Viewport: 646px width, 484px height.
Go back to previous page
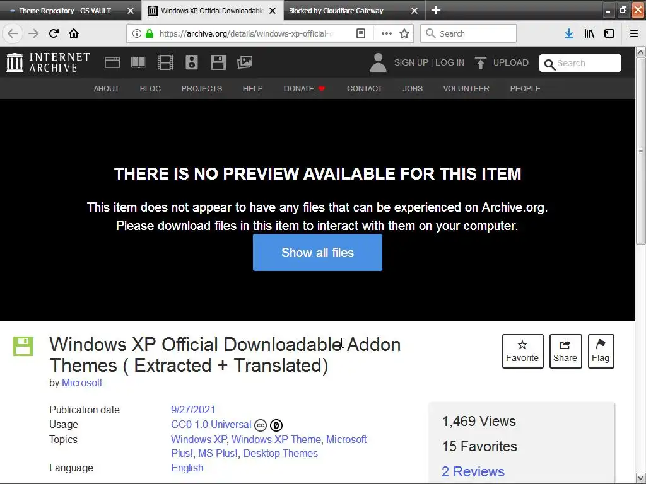pyautogui.click(x=13, y=33)
